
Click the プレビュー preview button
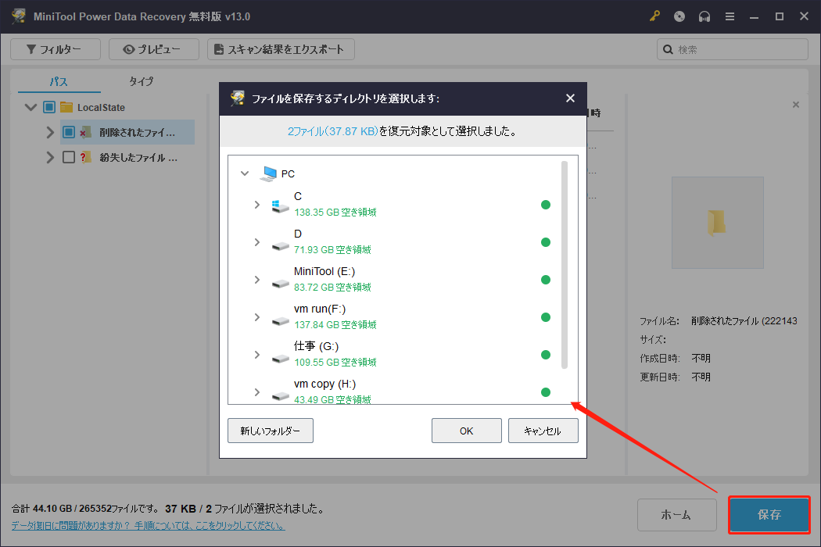(153, 49)
